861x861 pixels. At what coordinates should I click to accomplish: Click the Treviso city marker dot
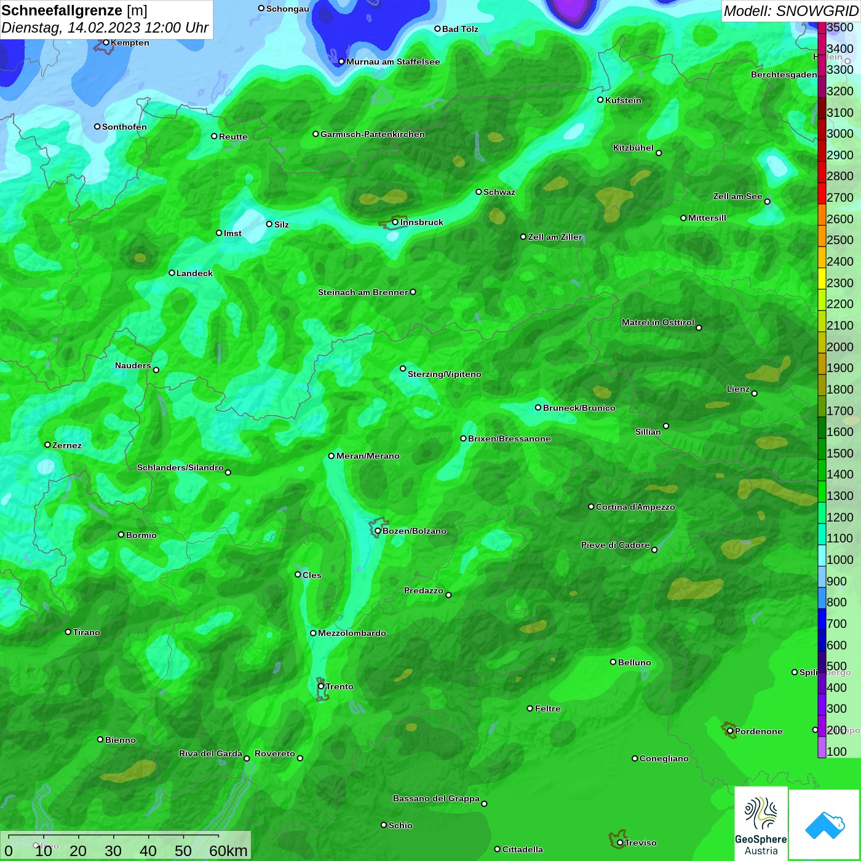(620, 843)
